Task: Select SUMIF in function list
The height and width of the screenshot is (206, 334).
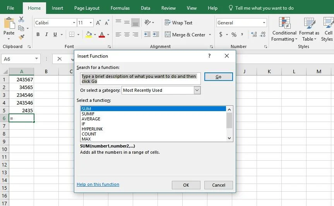Action: [x=153, y=114]
